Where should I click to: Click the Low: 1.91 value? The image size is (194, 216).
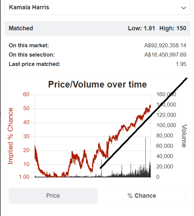pyautogui.click(x=141, y=28)
